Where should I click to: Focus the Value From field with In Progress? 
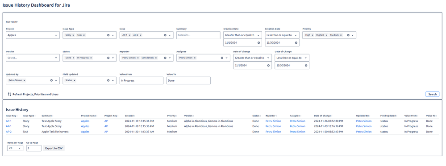click(x=142, y=80)
